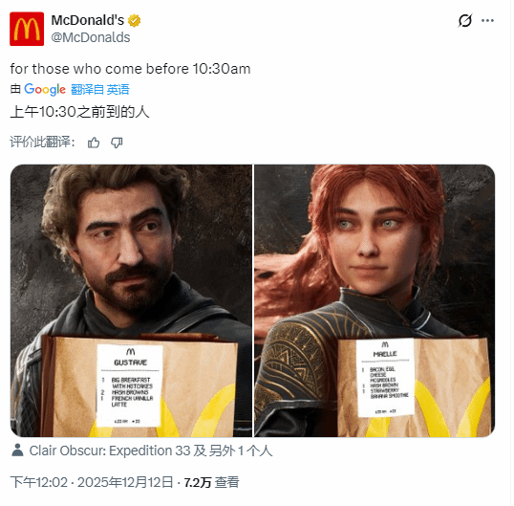Open the three-dot more options menu
Image resolution: width=514 pixels, height=506 pixels.
pos(487,21)
